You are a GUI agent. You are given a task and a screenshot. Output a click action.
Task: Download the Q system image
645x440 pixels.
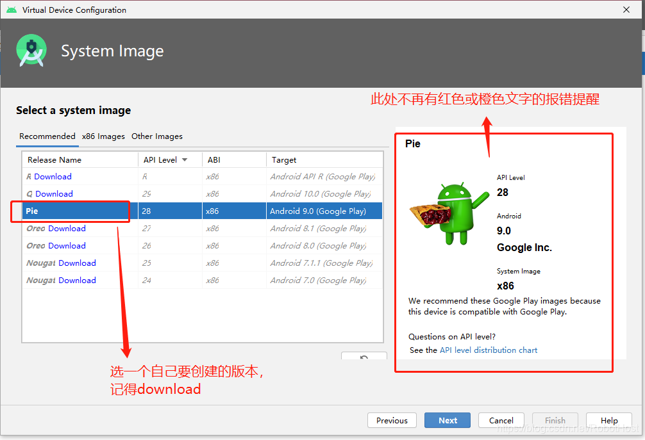tap(54, 194)
